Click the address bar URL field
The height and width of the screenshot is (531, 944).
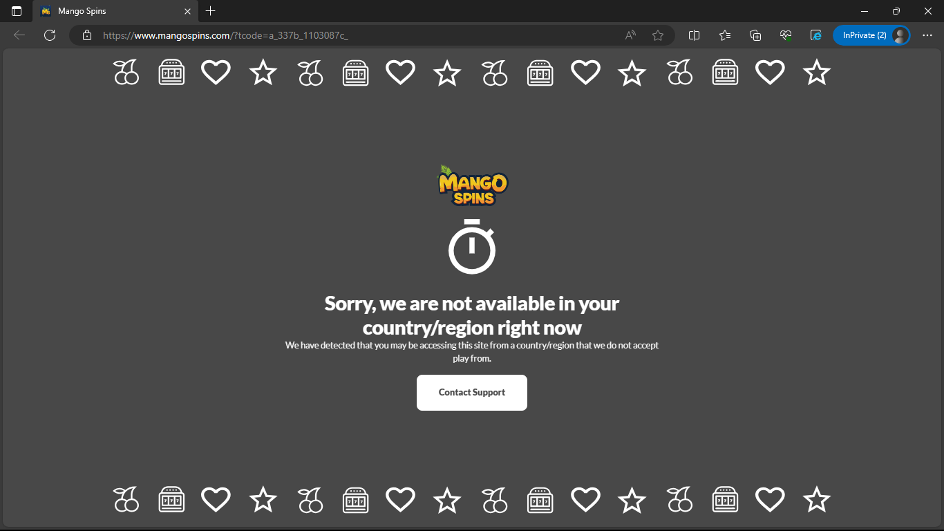(359, 35)
